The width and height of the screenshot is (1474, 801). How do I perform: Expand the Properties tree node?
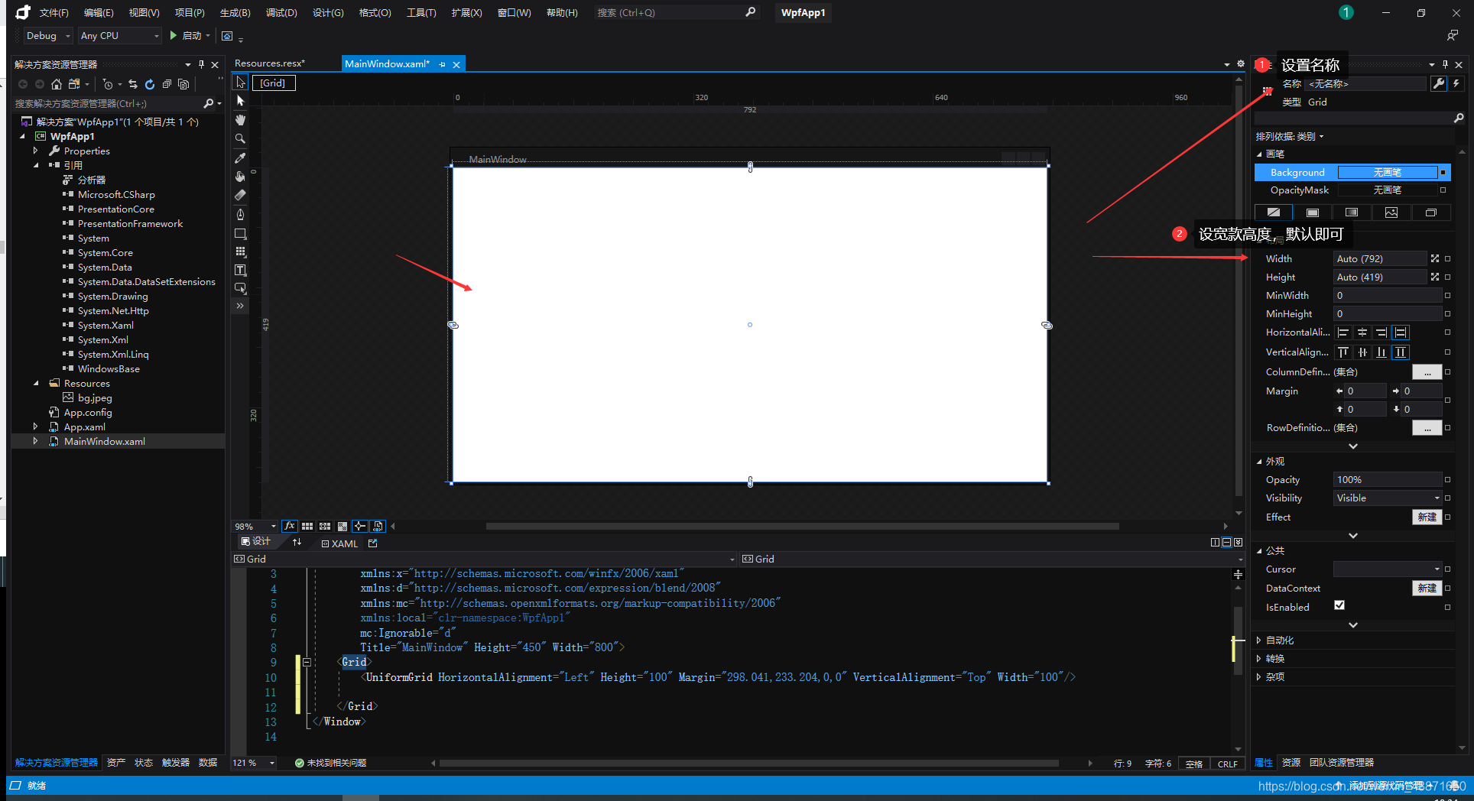(x=35, y=151)
